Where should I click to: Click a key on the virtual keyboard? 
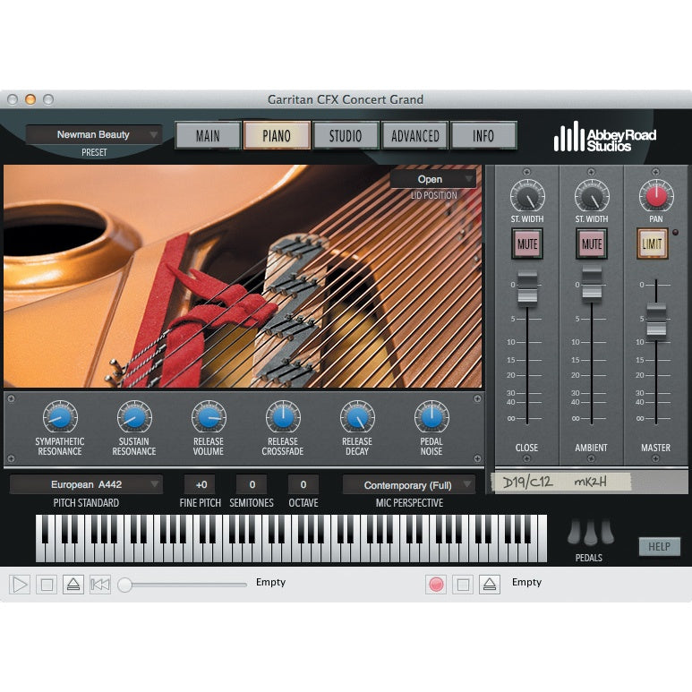[291, 538]
